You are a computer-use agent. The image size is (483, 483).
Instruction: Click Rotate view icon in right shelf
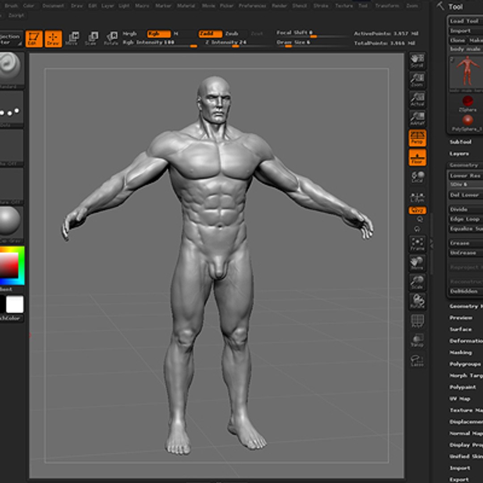pos(417,301)
